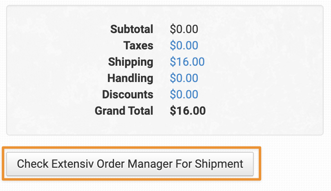Click the Handling label
Viewport: 331px width, 191px height.
[130, 78]
